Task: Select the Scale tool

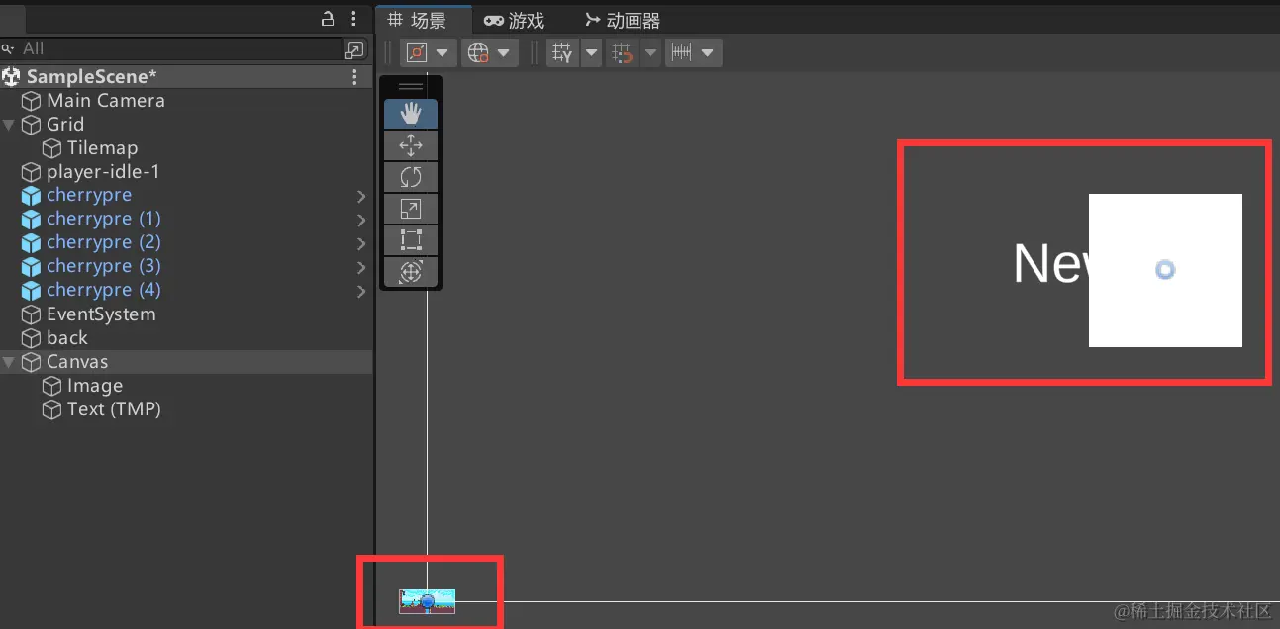Action: click(x=411, y=209)
